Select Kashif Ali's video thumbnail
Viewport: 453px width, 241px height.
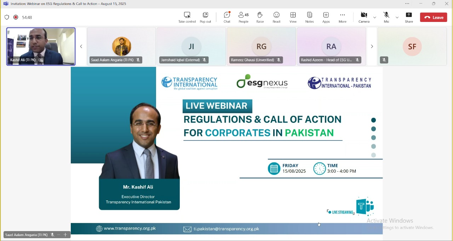41,46
